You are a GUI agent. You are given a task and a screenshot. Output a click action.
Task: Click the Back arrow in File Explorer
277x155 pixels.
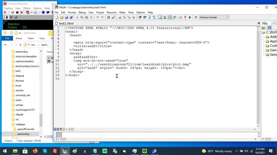[x=6, y=45]
